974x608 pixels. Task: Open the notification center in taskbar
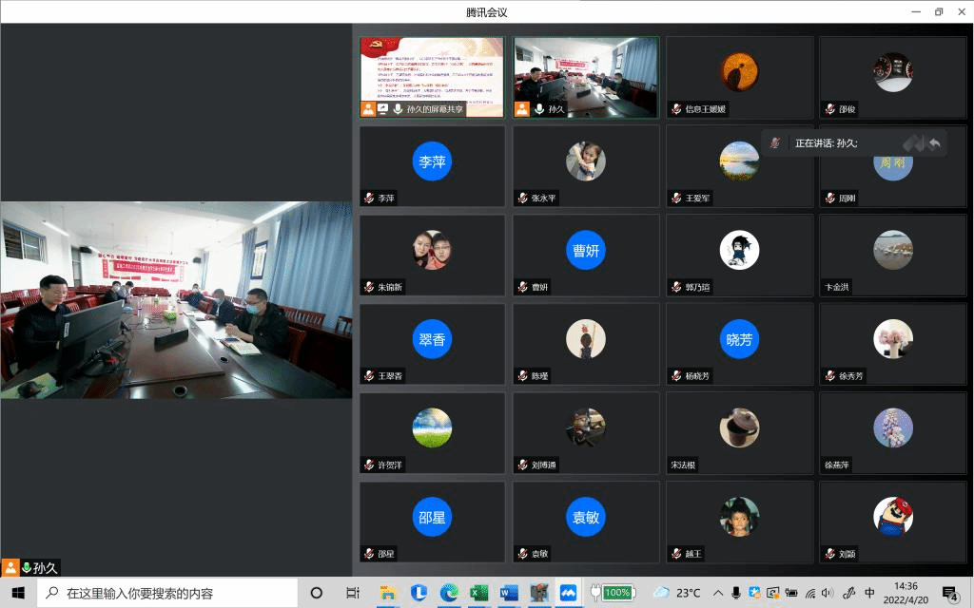pos(949,593)
